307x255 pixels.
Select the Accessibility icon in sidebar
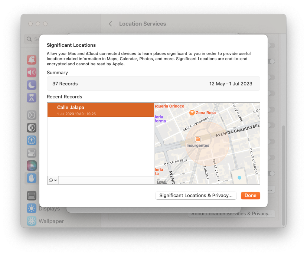(x=32, y=140)
